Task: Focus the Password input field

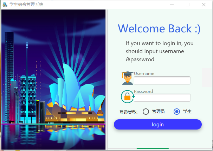Action: click(162, 97)
